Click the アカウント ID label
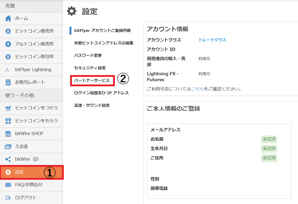This screenshot has width=298, height=204. point(161,49)
